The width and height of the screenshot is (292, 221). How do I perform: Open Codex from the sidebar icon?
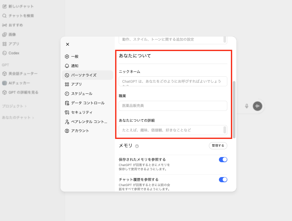(5, 53)
